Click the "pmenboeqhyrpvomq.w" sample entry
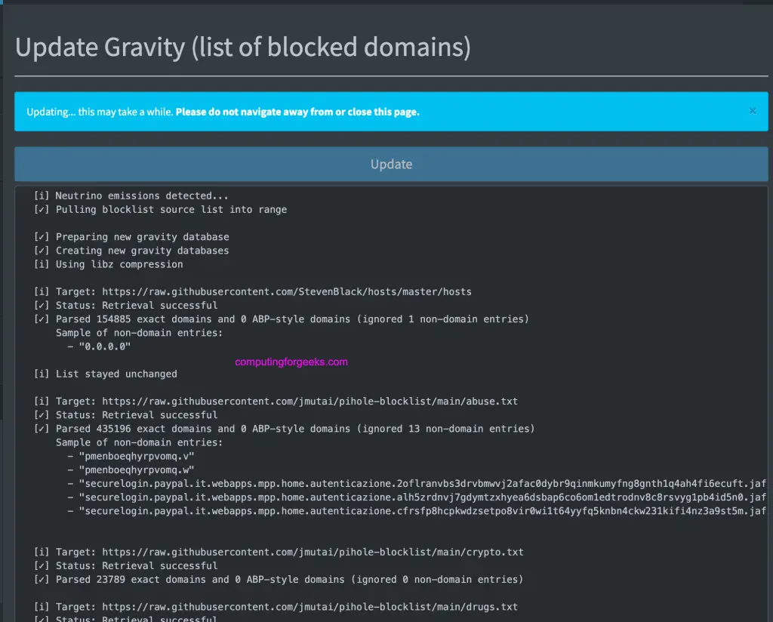The width and height of the screenshot is (773, 622). (x=137, y=470)
